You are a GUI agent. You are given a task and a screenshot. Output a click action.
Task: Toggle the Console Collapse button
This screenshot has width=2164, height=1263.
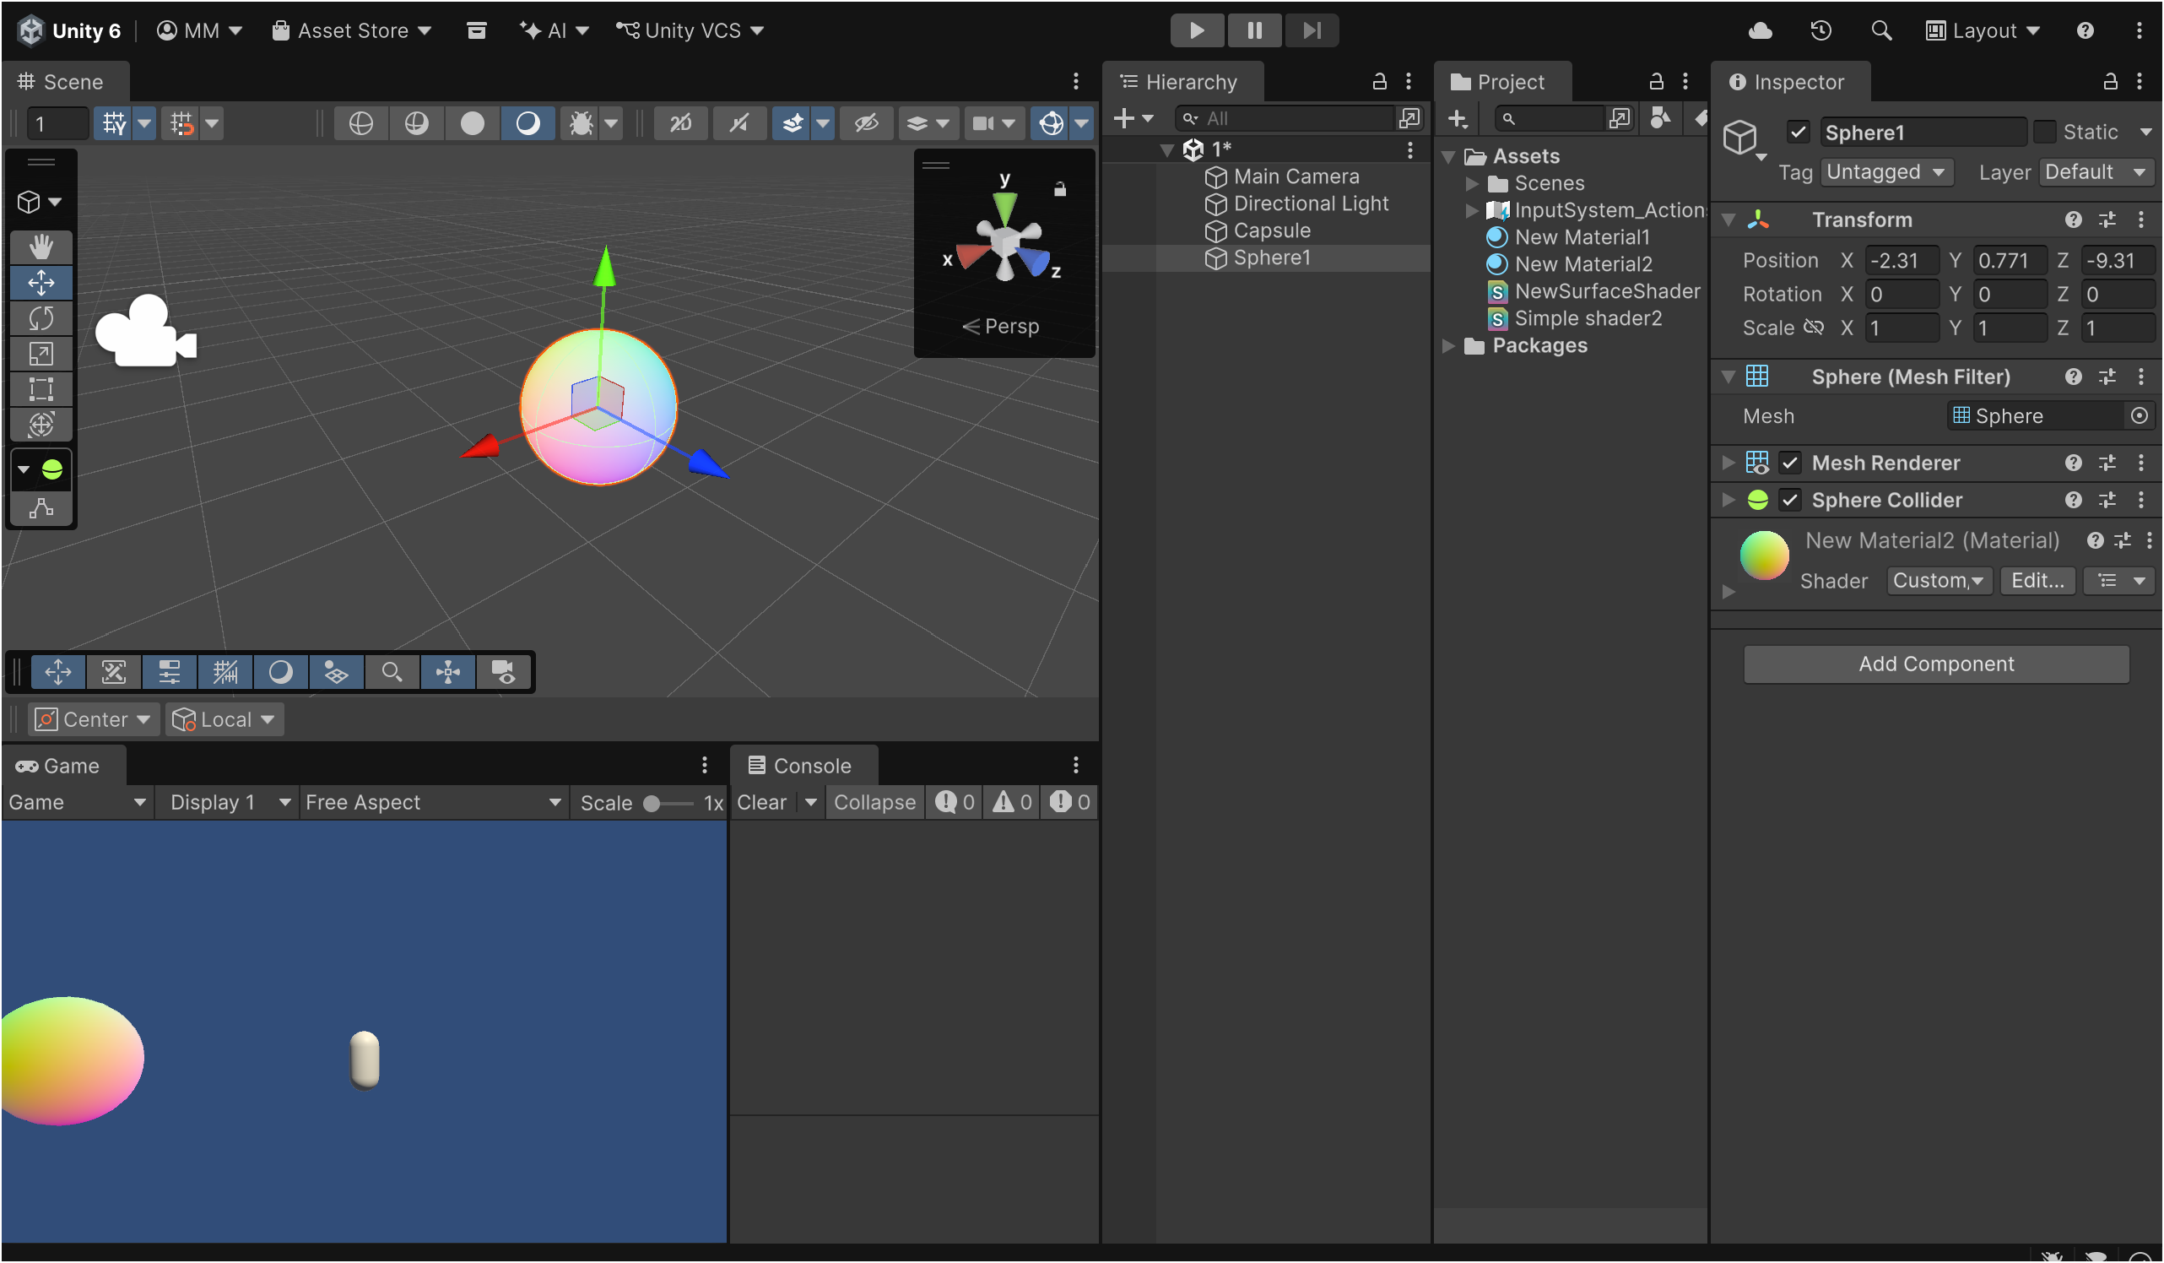(x=874, y=803)
